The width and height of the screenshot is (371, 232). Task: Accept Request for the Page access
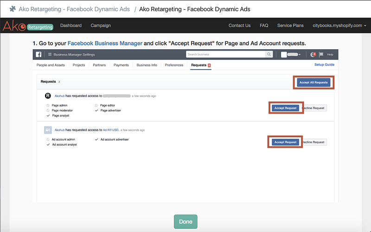coord(285,108)
